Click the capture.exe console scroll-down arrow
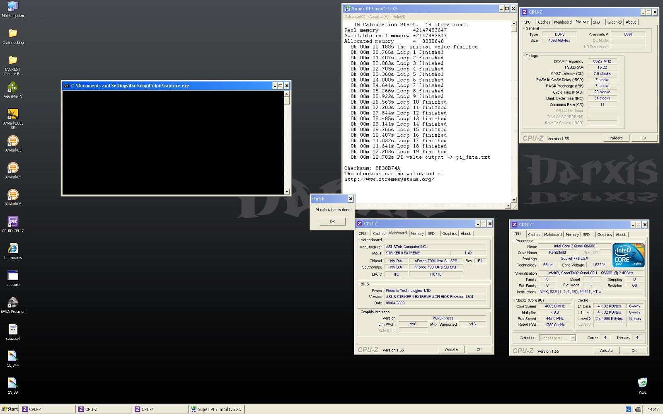 287,191
